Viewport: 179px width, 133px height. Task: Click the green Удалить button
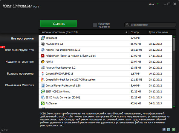(59, 24)
